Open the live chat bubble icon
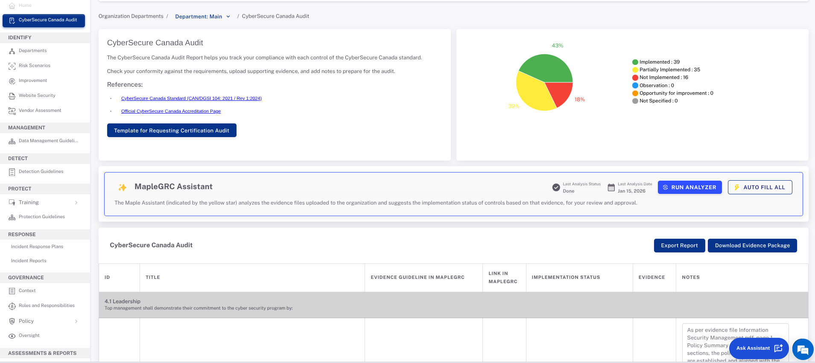The width and height of the screenshot is (815, 363). 803,350
